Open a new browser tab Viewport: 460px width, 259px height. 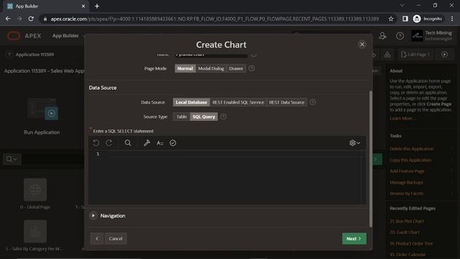97,6
